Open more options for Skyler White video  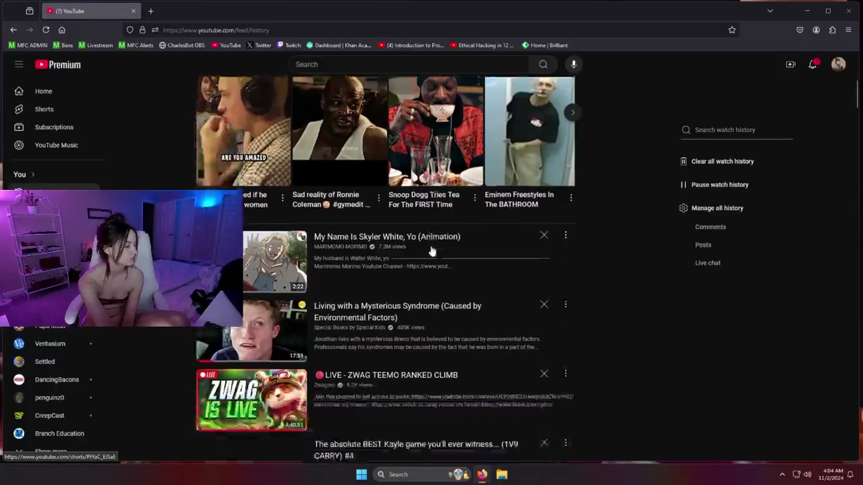565,235
